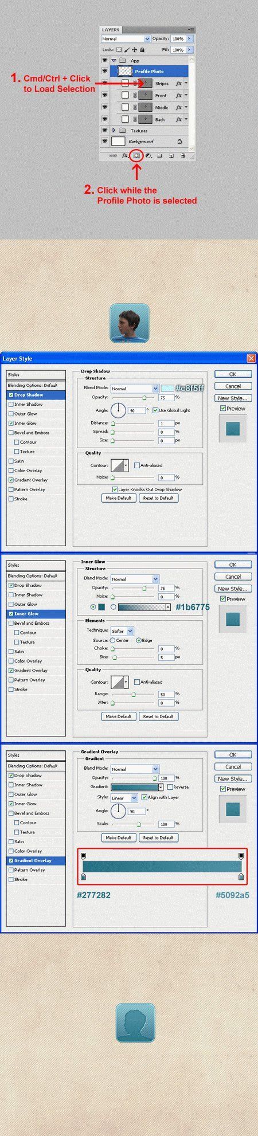Click the angle dial in Gradient Overlay settings

coord(118,812)
